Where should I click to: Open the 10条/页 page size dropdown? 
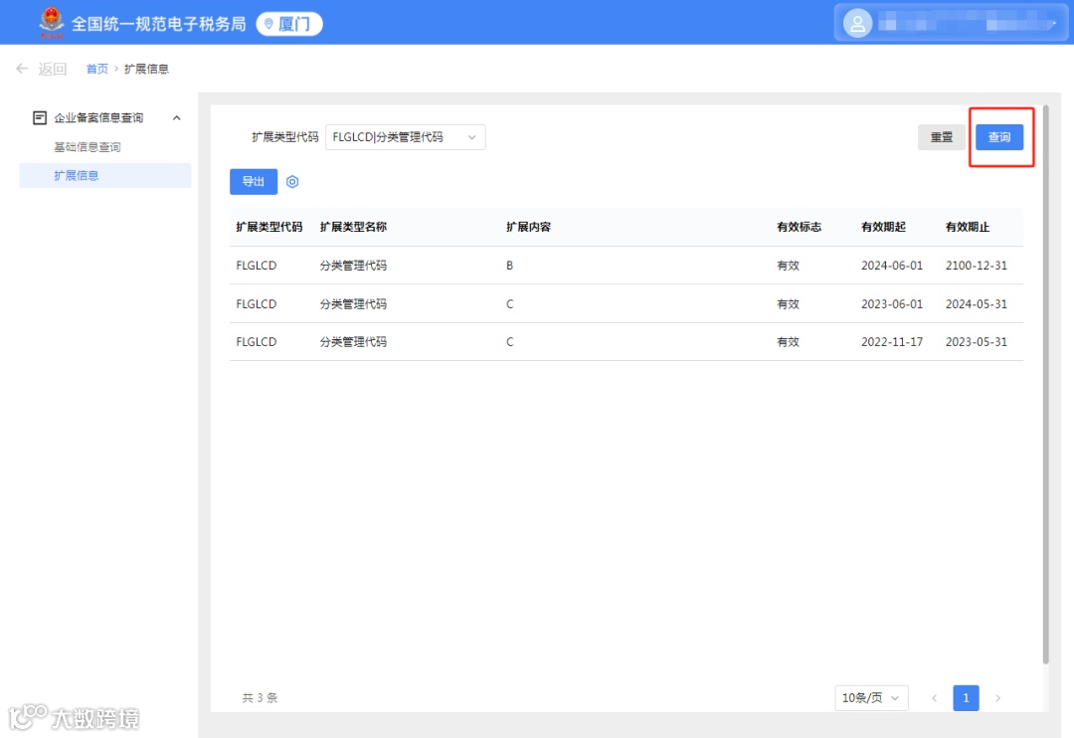click(870, 697)
